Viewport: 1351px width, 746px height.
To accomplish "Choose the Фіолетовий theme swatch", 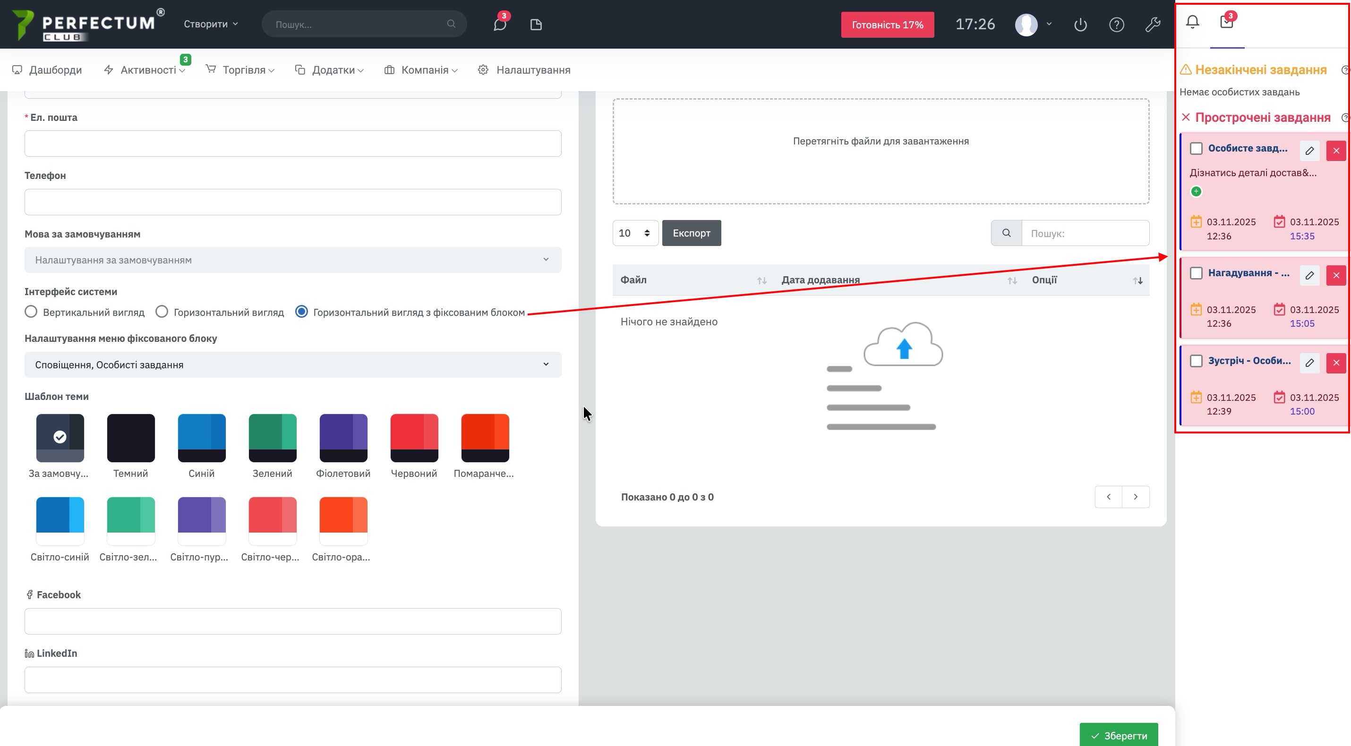I will coord(343,438).
